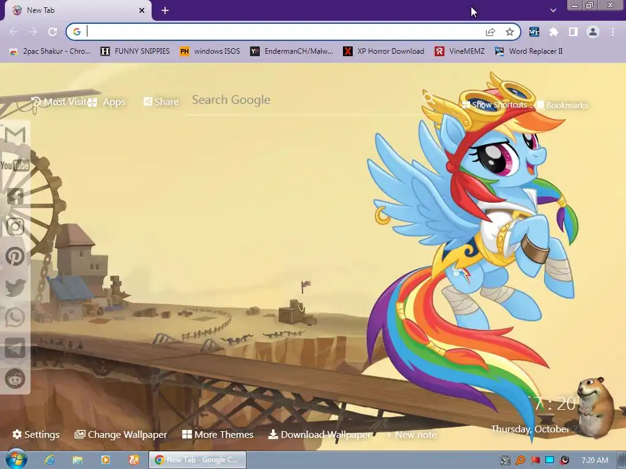Click the taskbar clock showing 7:20 AM
Viewport: 626px width, 469px height.
[x=595, y=460]
